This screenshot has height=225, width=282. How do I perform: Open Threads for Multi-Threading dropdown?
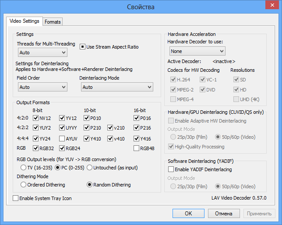point(42,53)
